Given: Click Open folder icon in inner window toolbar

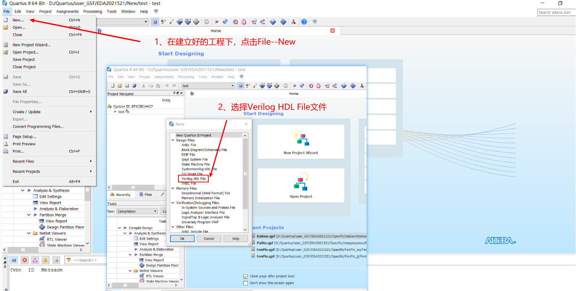Looking at the screenshot, I should 120,86.
